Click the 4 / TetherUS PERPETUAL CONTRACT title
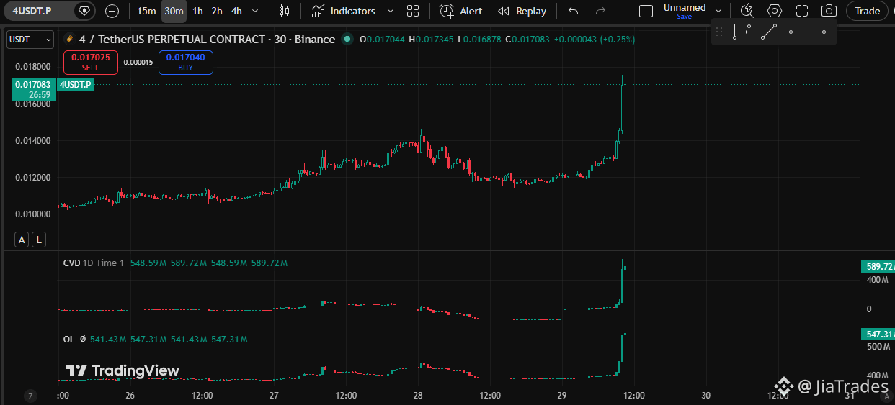 point(208,40)
